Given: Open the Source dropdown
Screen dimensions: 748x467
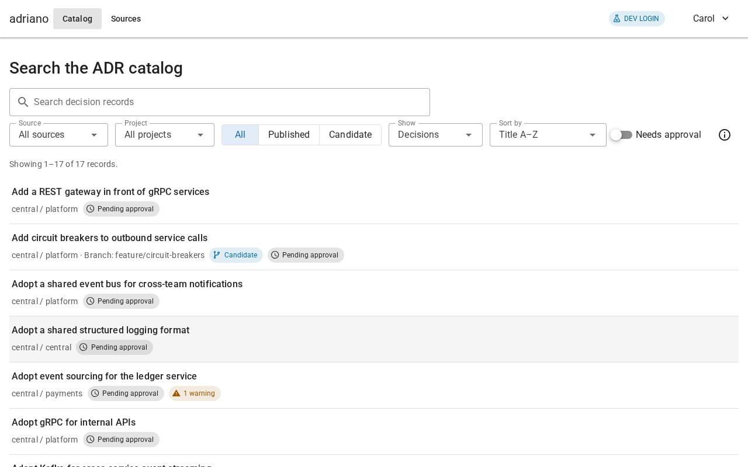Looking at the screenshot, I should 58,135.
